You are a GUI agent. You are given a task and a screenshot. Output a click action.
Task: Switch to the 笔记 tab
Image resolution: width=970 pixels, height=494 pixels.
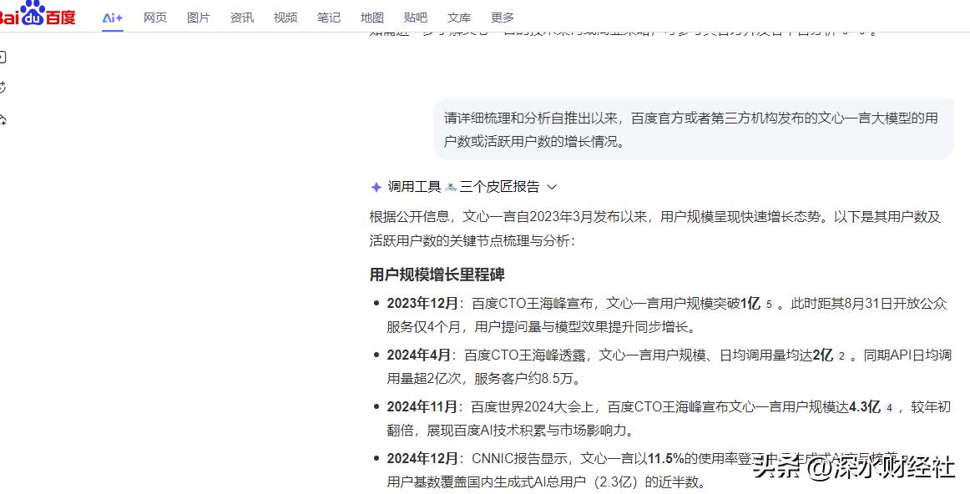(x=329, y=18)
